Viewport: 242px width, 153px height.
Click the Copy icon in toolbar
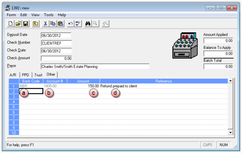(x=53, y=24)
